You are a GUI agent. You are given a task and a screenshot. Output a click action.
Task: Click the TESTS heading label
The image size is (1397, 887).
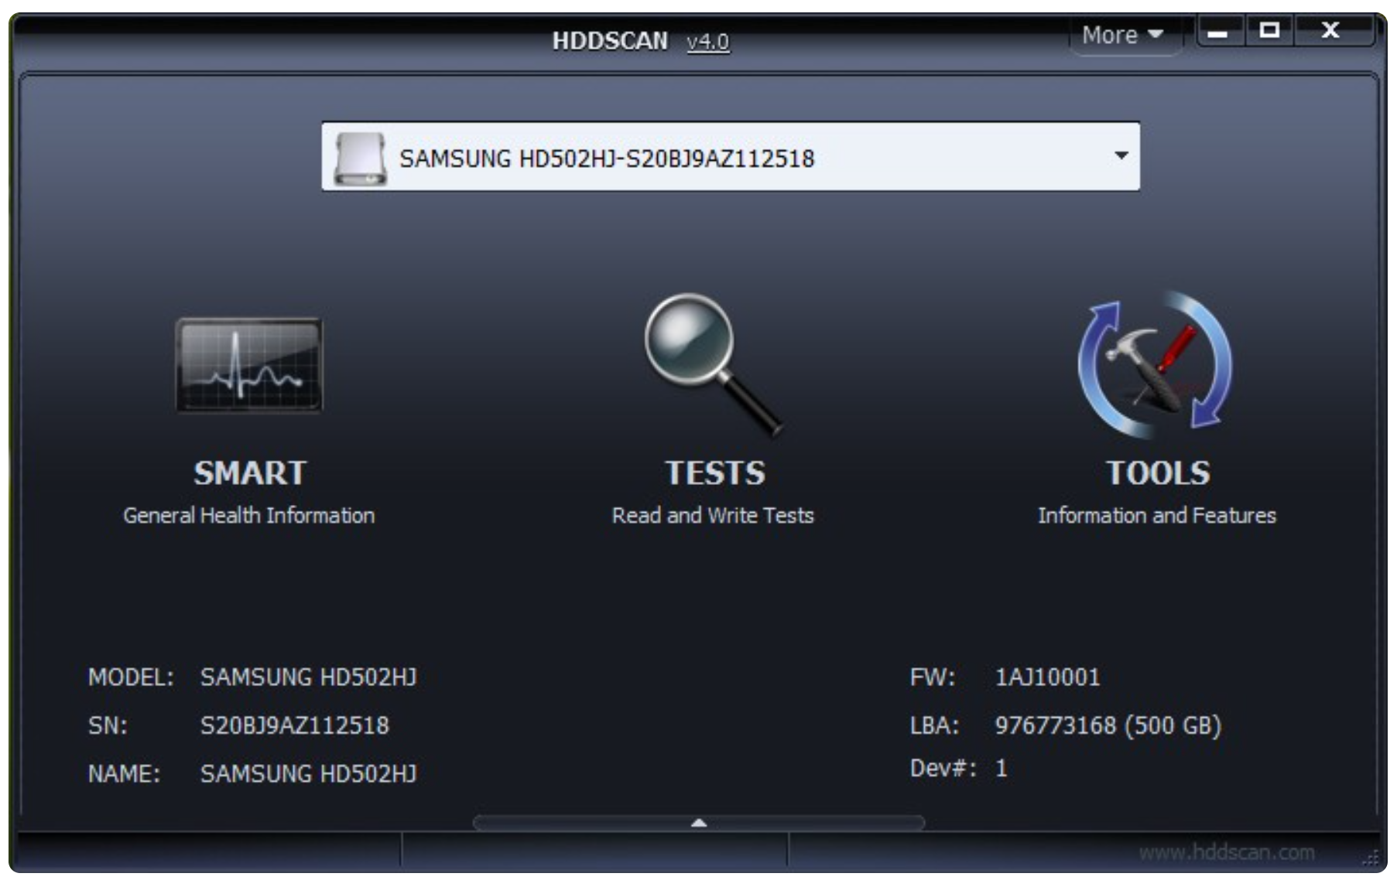(715, 473)
